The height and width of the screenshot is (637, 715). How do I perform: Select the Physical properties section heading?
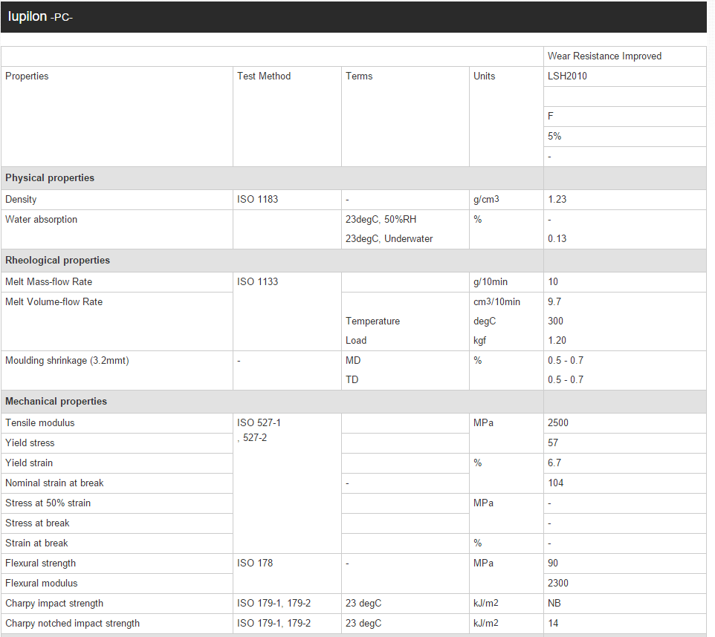(50, 177)
